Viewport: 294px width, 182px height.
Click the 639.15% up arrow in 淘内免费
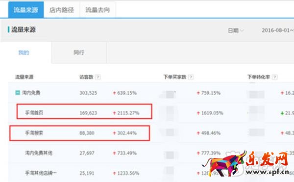pyautogui.click(x=114, y=93)
